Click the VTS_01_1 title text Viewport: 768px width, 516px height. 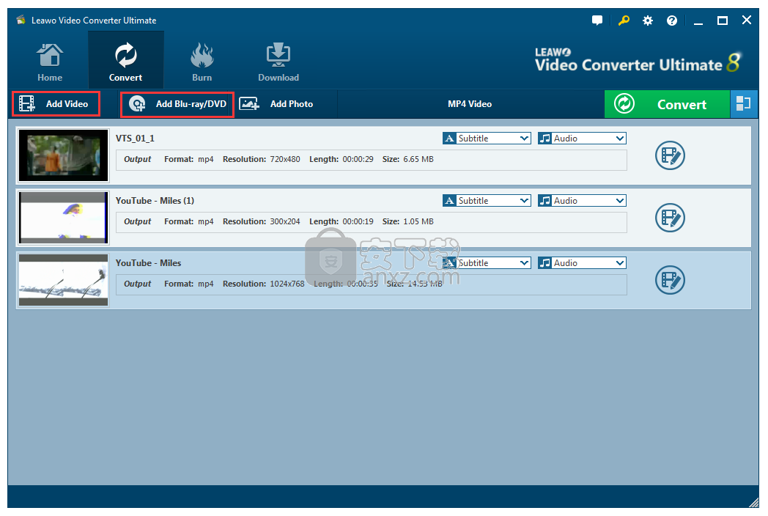tap(135, 139)
